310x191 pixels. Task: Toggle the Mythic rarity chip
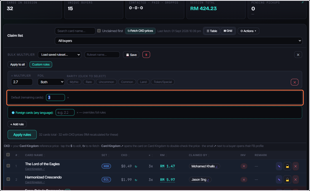pyautogui.click(x=74, y=82)
